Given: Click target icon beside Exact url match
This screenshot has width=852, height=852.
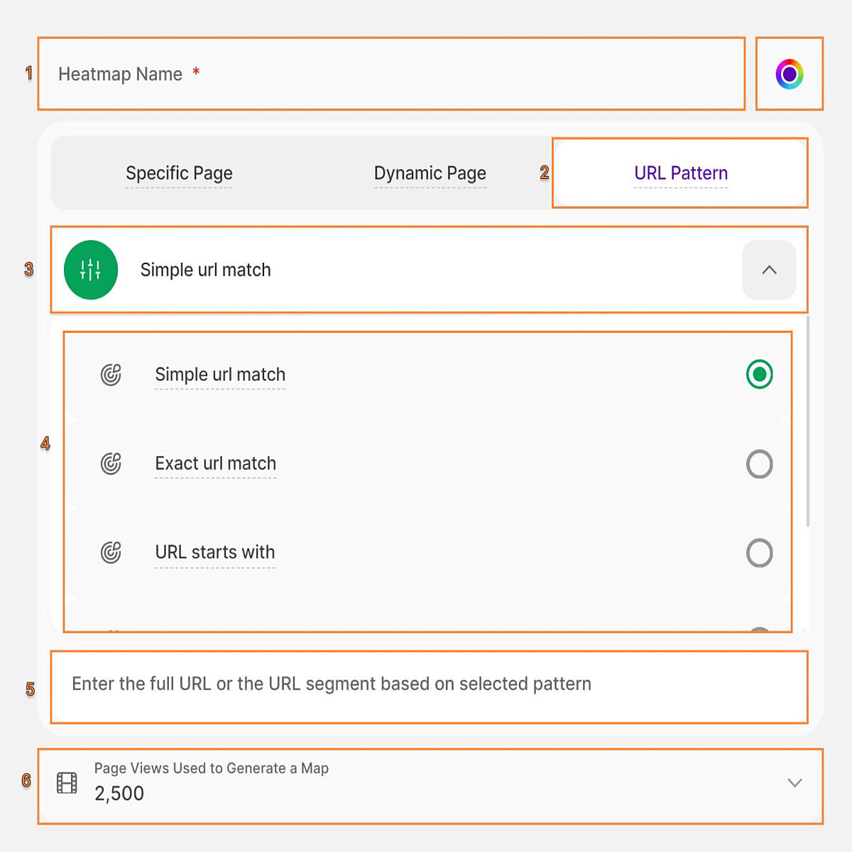Looking at the screenshot, I should (x=111, y=464).
